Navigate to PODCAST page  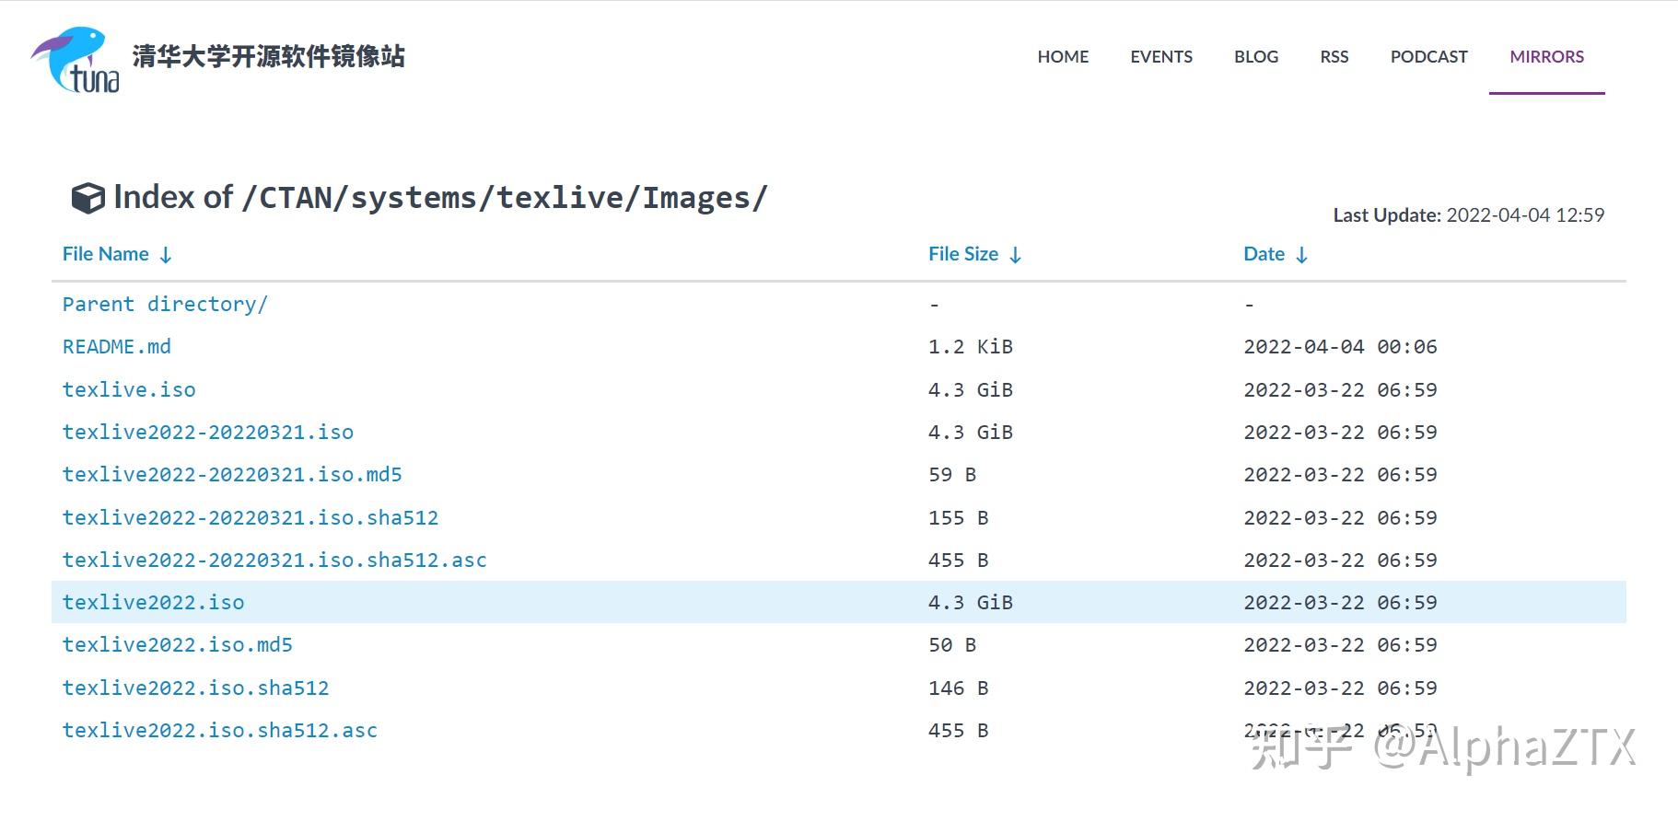[x=1428, y=56]
